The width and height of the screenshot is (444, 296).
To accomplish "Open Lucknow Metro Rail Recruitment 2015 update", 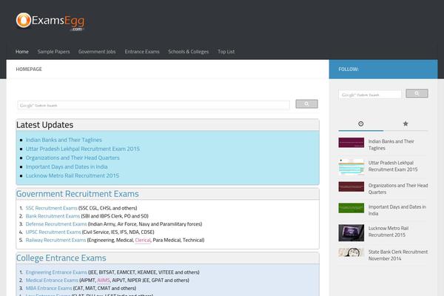I will 73,175.
